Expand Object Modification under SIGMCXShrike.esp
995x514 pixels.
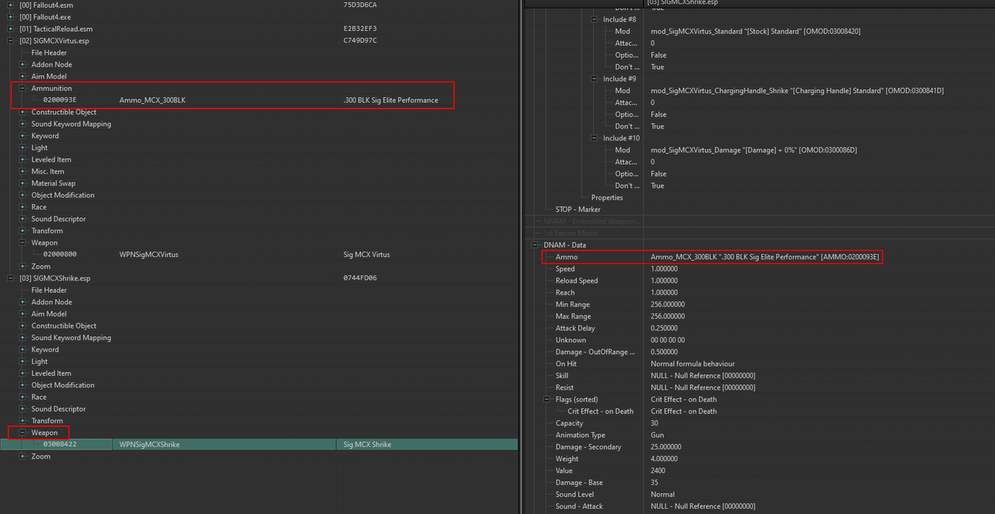coord(23,385)
